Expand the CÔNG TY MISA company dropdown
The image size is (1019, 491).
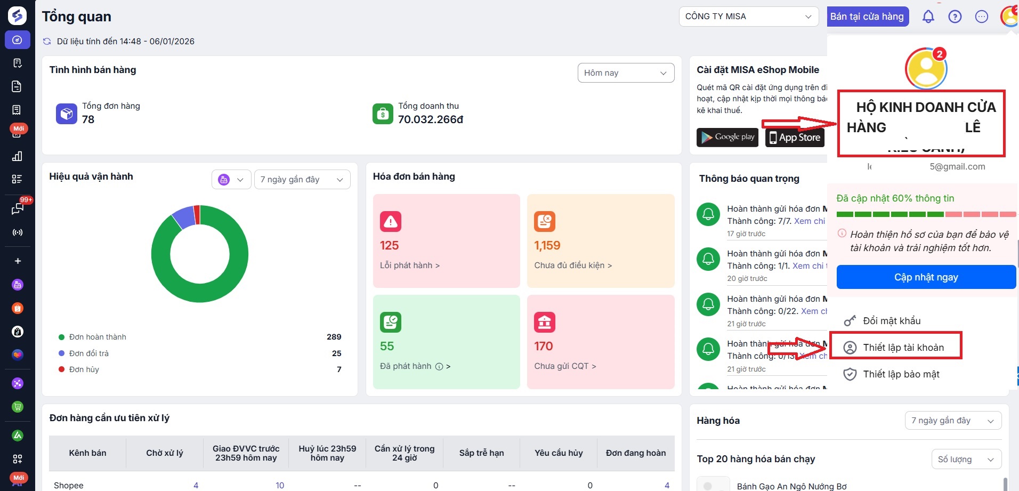click(748, 17)
